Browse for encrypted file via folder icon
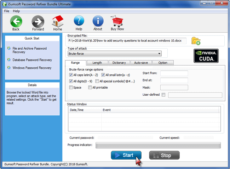The height and width of the screenshot is (169, 230). click(196, 41)
